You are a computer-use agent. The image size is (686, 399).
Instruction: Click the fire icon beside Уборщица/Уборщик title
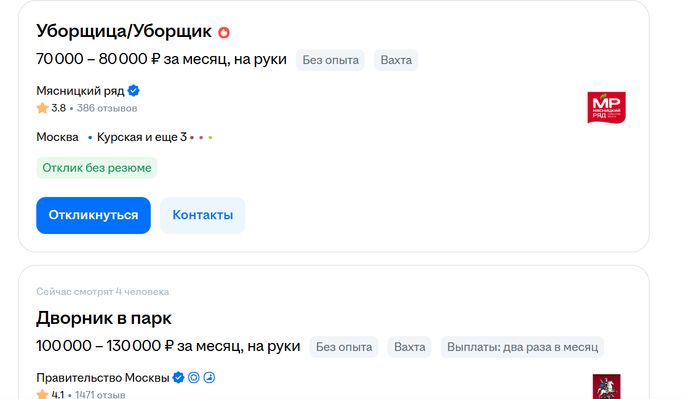pos(224,32)
